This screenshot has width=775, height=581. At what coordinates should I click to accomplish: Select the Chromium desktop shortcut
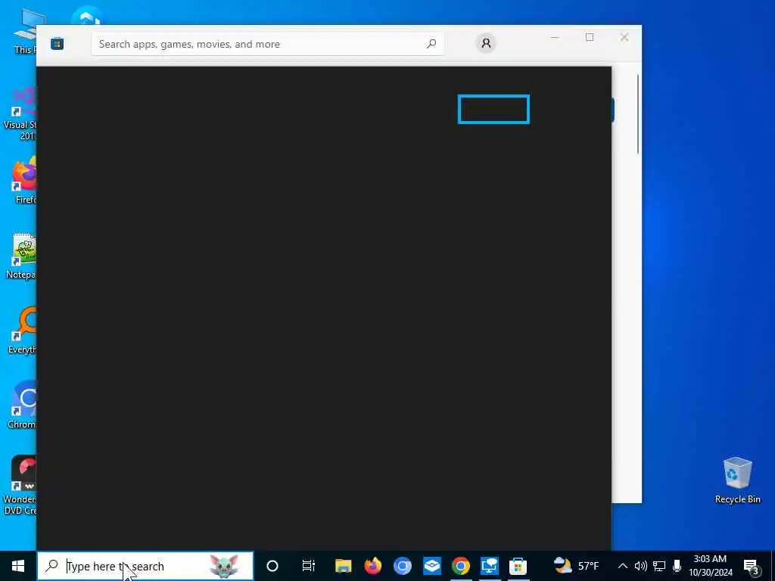click(x=22, y=405)
